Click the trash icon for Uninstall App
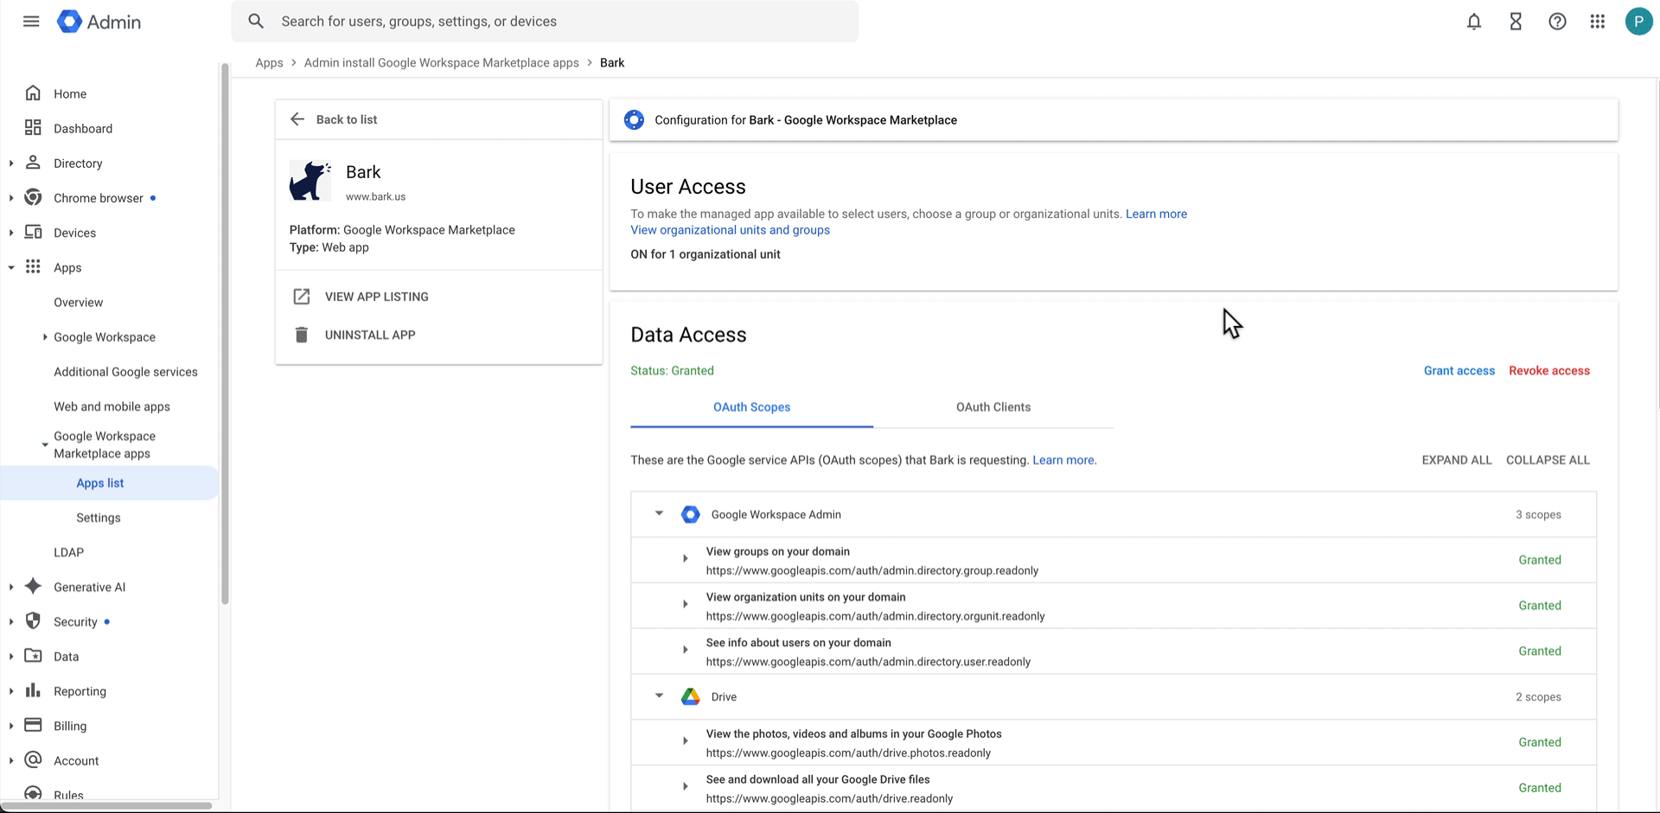 point(301,335)
